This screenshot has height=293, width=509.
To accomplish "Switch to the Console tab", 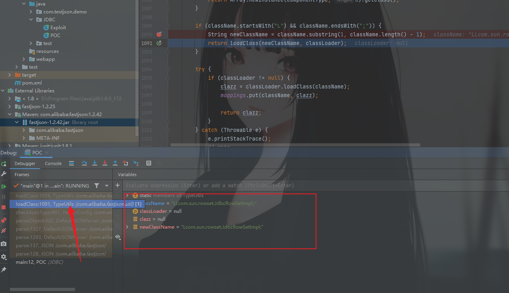I will [53, 163].
